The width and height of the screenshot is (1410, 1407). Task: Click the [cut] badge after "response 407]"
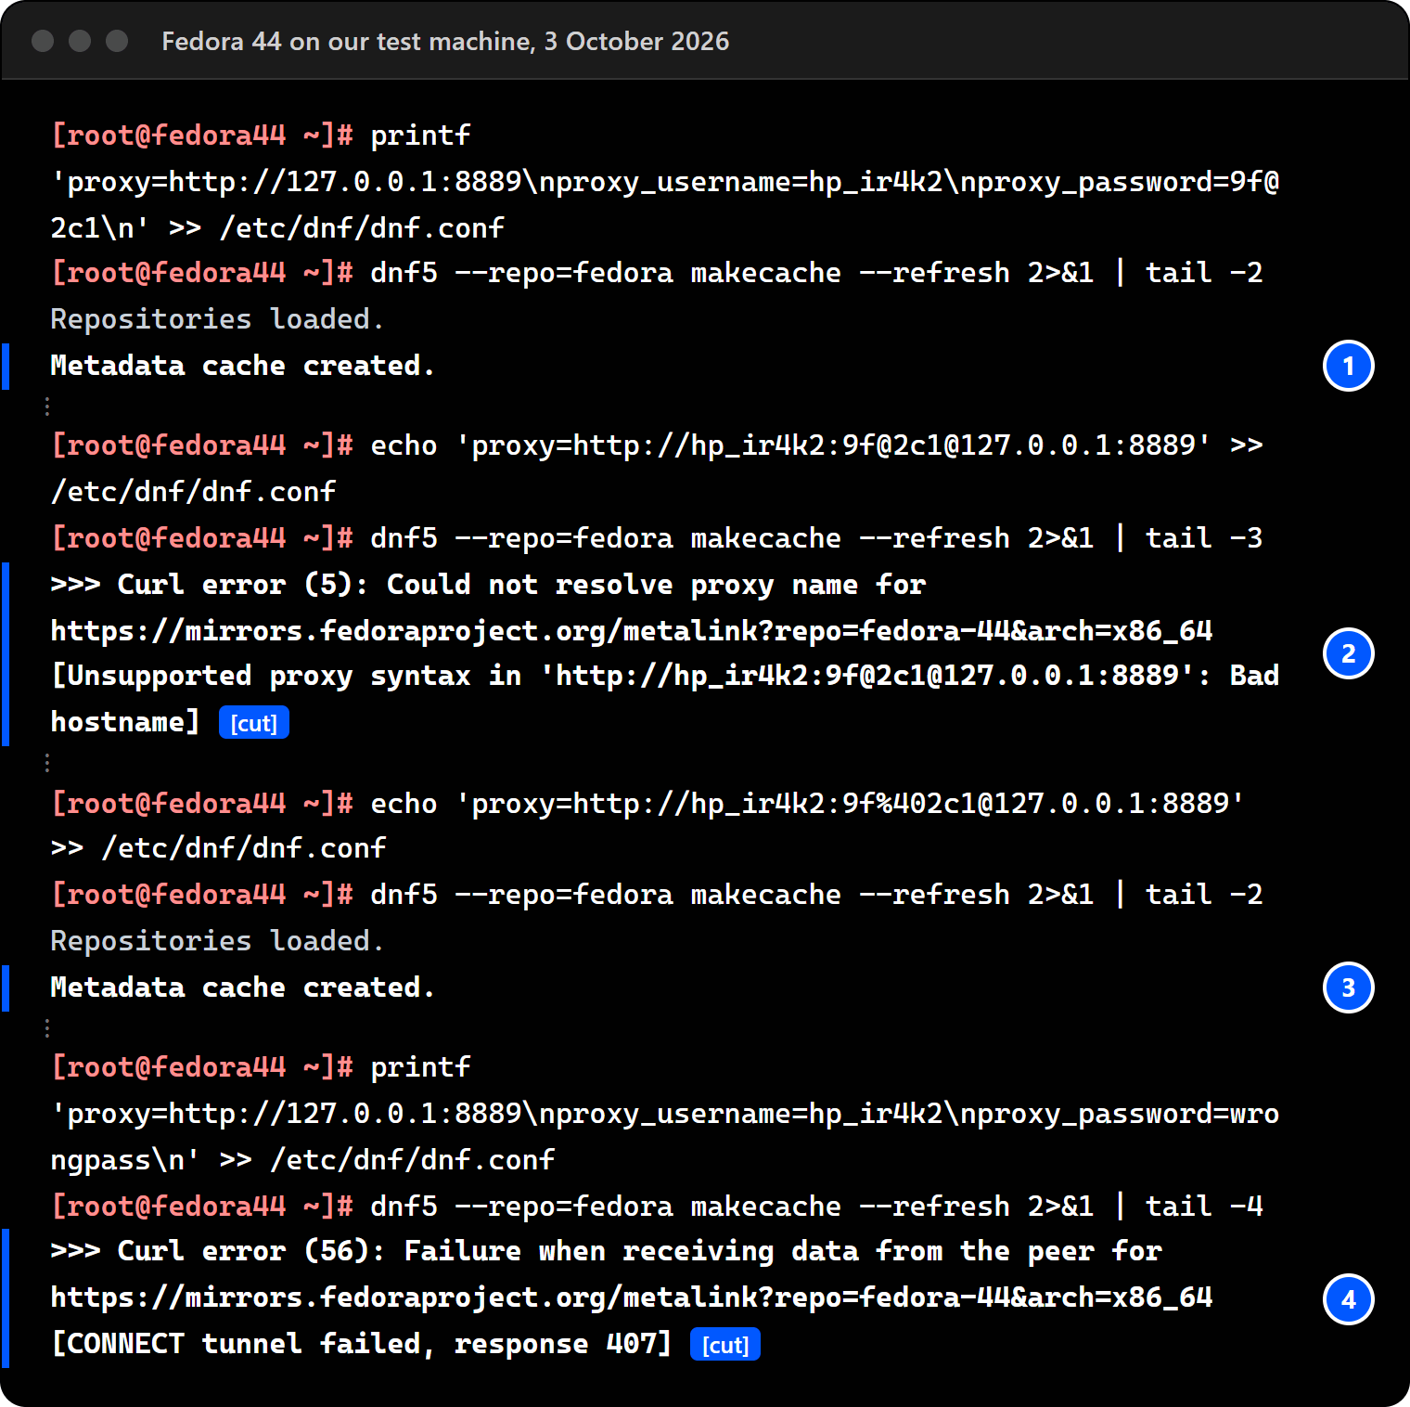725,1345
